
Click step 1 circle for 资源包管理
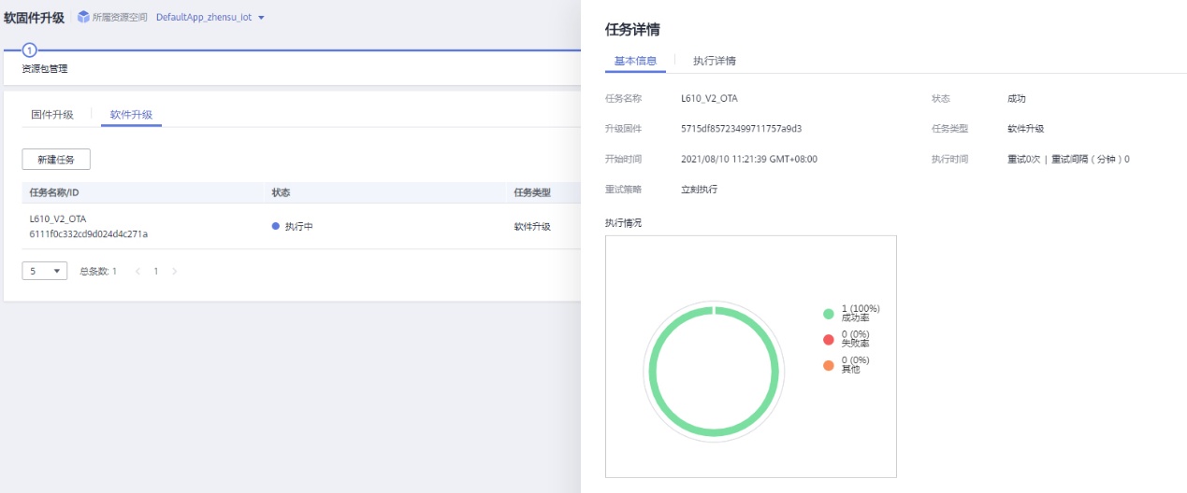(29, 50)
